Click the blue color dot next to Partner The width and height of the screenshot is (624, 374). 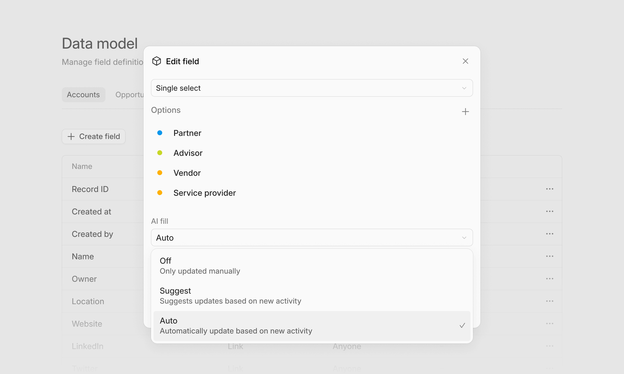coord(160,133)
